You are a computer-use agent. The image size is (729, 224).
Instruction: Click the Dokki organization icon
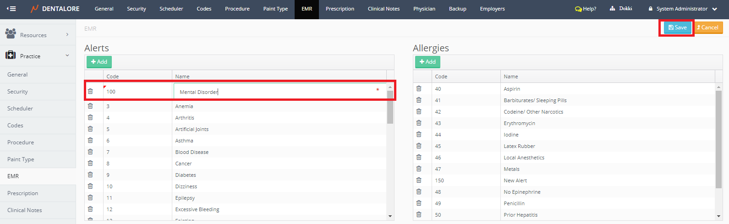(612, 9)
